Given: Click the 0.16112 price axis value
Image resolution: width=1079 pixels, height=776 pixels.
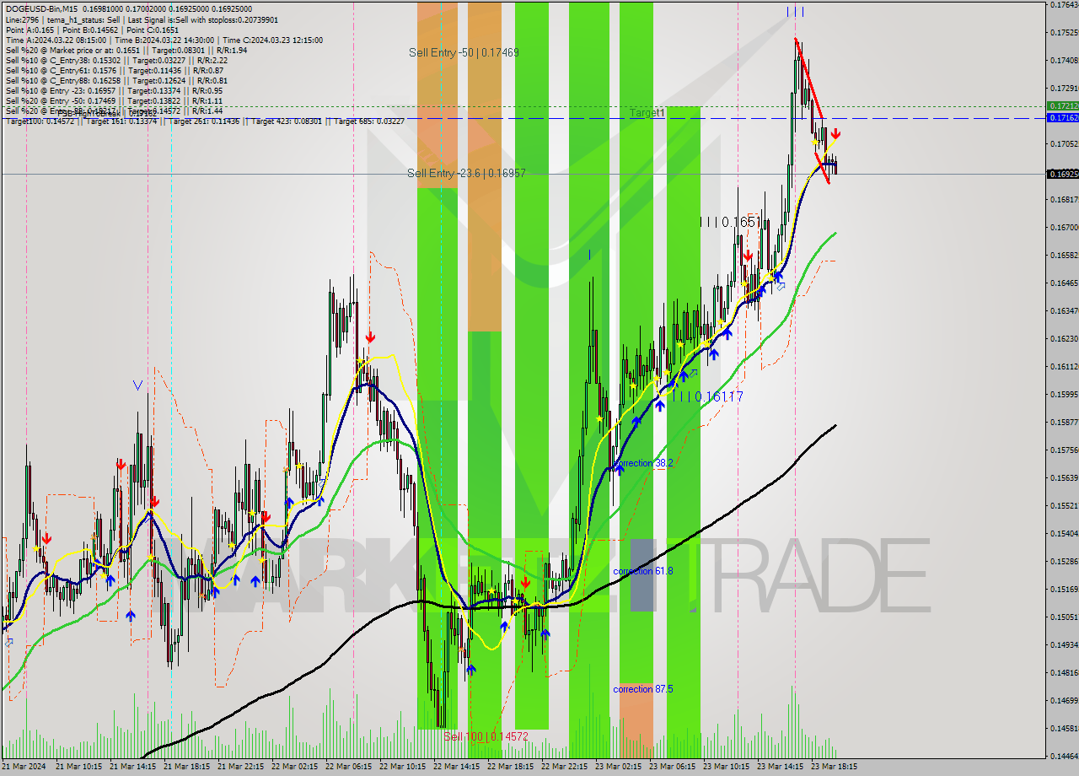Looking at the screenshot, I should pyautogui.click(x=1063, y=367).
